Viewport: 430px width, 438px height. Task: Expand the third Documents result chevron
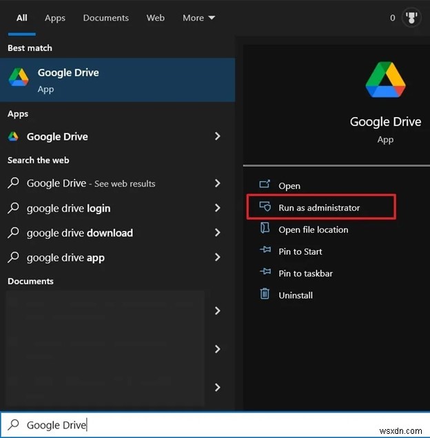tap(217, 387)
